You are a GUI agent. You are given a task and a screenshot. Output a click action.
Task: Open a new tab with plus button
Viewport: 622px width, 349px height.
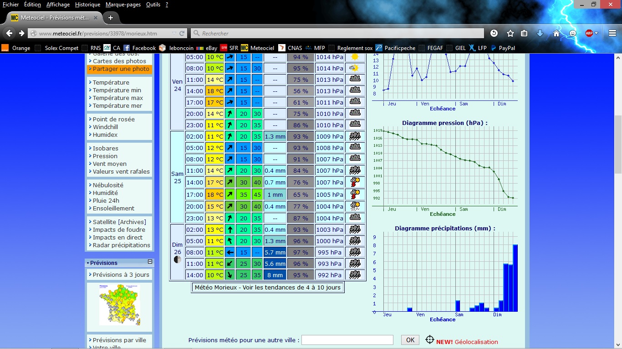(x=110, y=18)
